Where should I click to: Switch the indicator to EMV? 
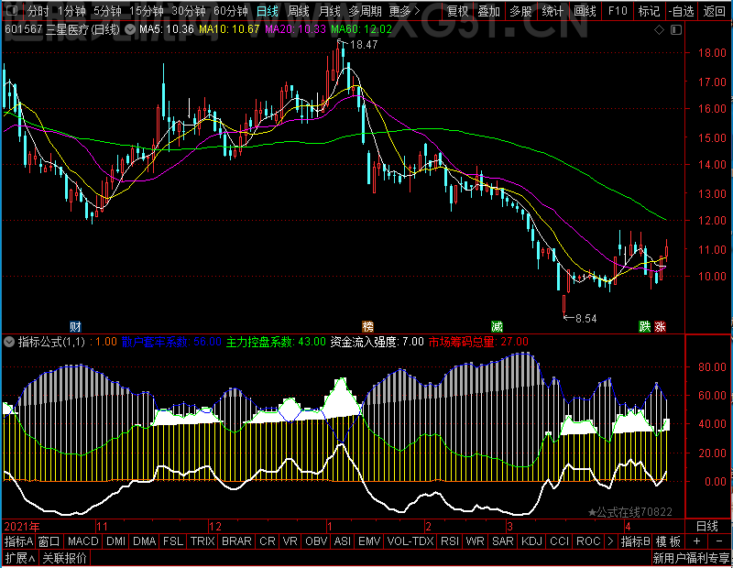369,541
